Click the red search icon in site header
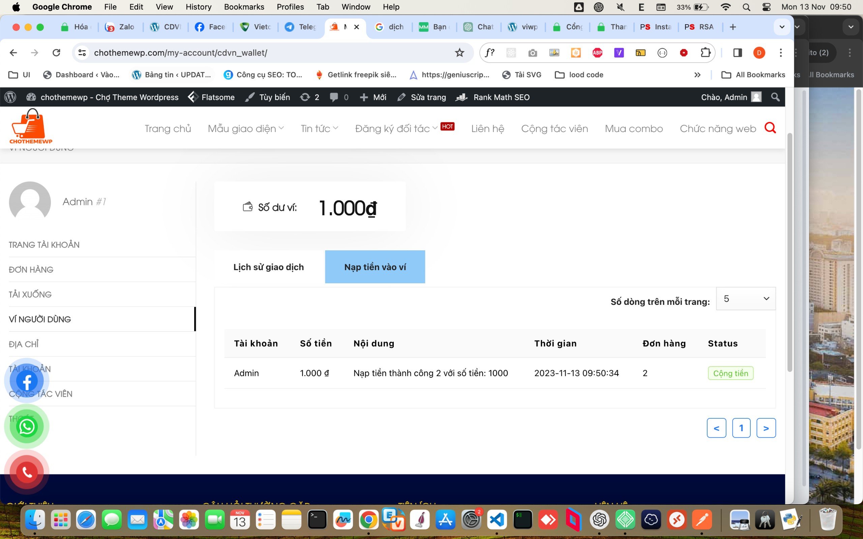The image size is (863, 539). tap(770, 128)
